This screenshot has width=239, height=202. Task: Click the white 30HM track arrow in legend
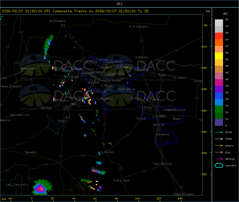coord(219,139)
